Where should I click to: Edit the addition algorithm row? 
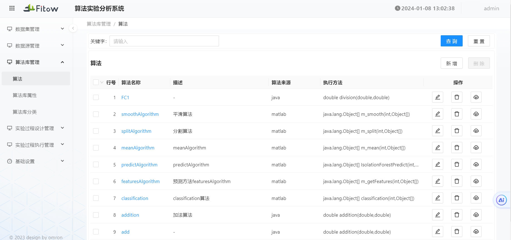(438, 215)
